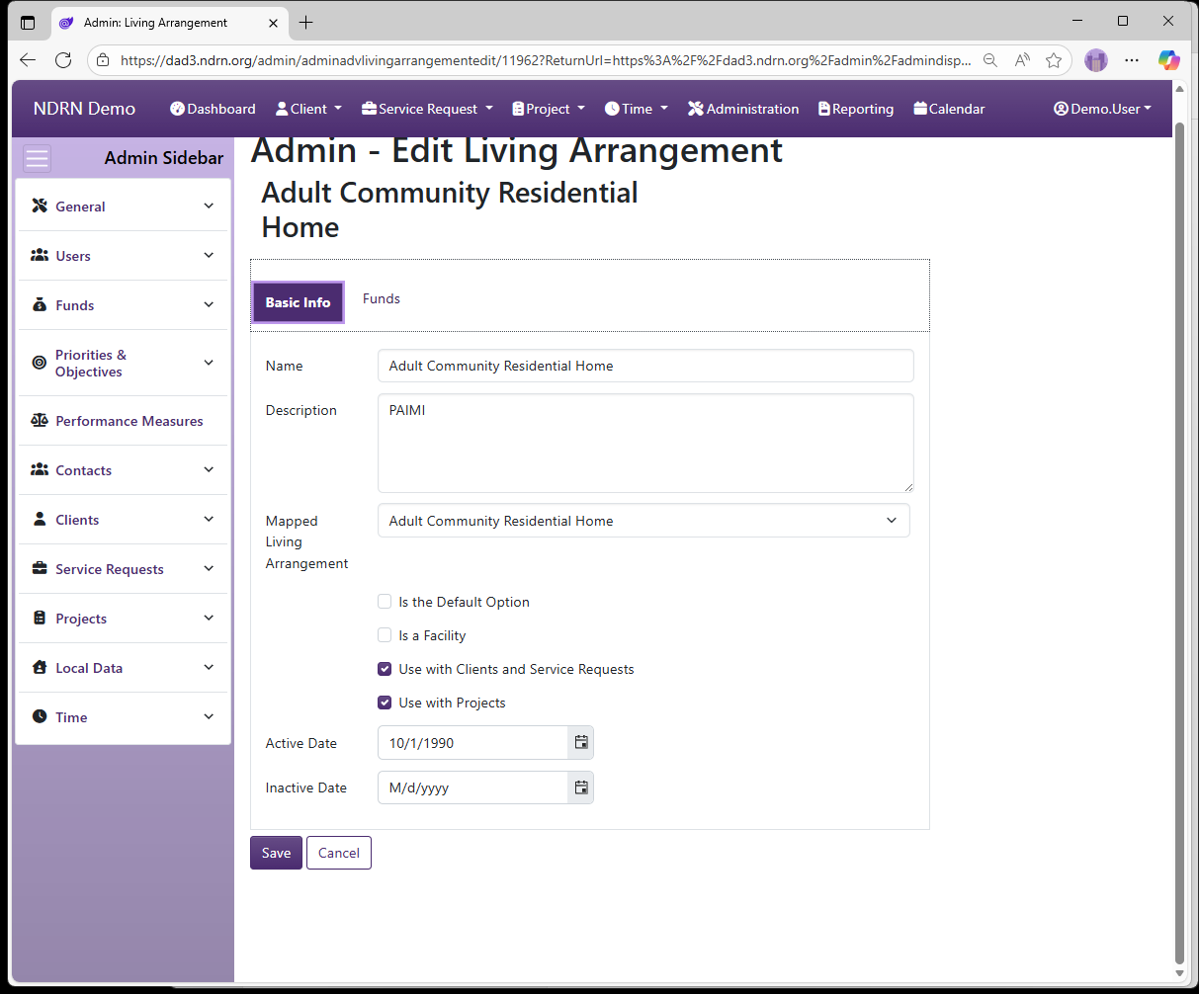The height and width of the screenshot is (994, 1199).
Task: Expand the Projects sidebar section chevron
Action: point(209,618)
